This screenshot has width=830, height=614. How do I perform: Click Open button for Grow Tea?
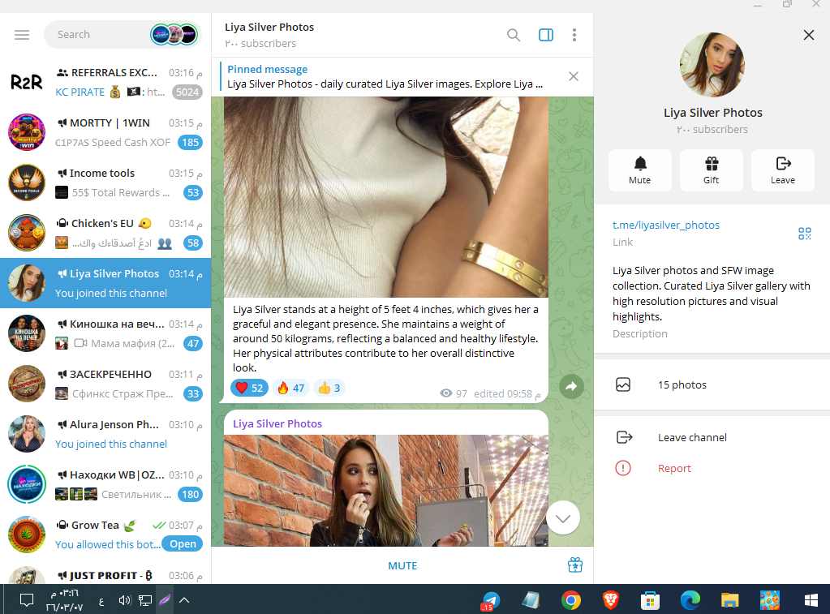[183, 544]
